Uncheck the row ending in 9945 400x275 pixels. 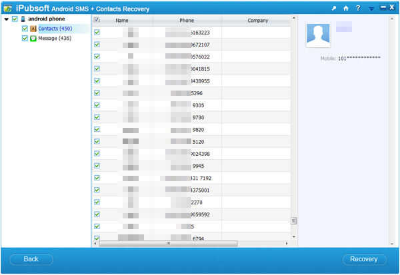[x=97, y=166]
